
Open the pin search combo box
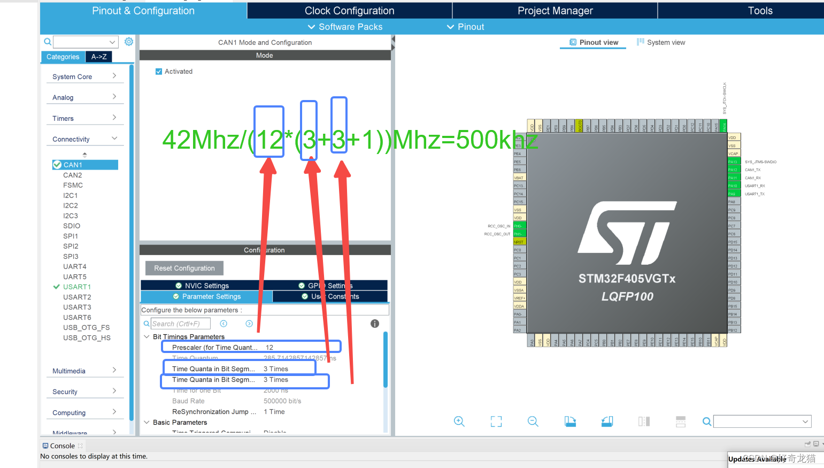(763, 421)
